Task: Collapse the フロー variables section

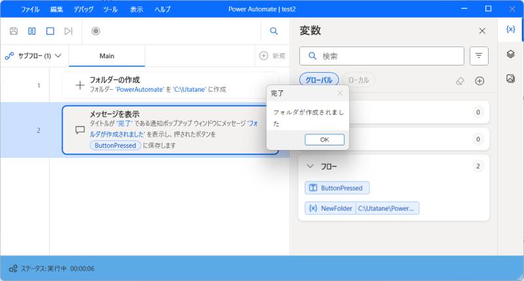Action: click(x=310, y=166)
